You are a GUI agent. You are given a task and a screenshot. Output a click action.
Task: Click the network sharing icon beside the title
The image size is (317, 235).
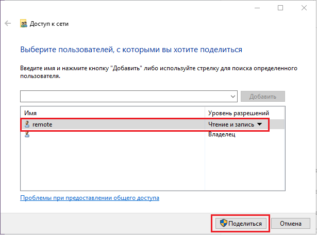(24, 24)
